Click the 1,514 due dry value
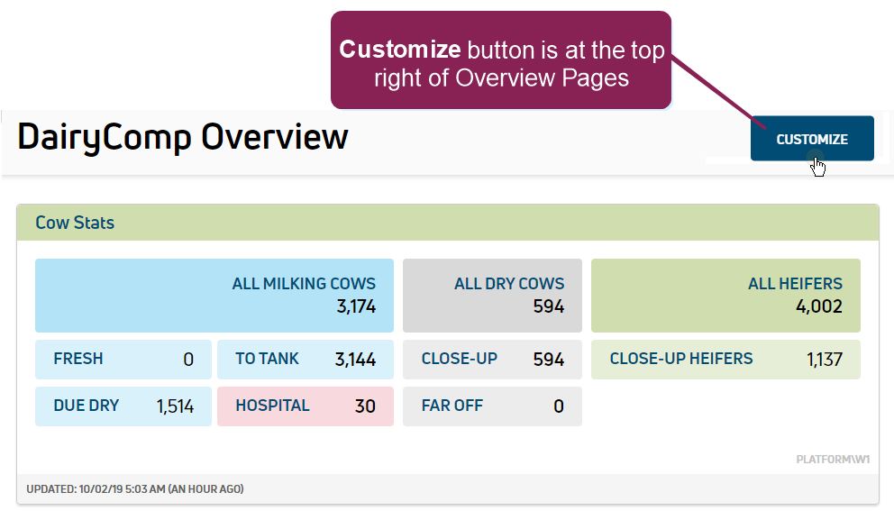894x520 pixels. click(175, 406)
